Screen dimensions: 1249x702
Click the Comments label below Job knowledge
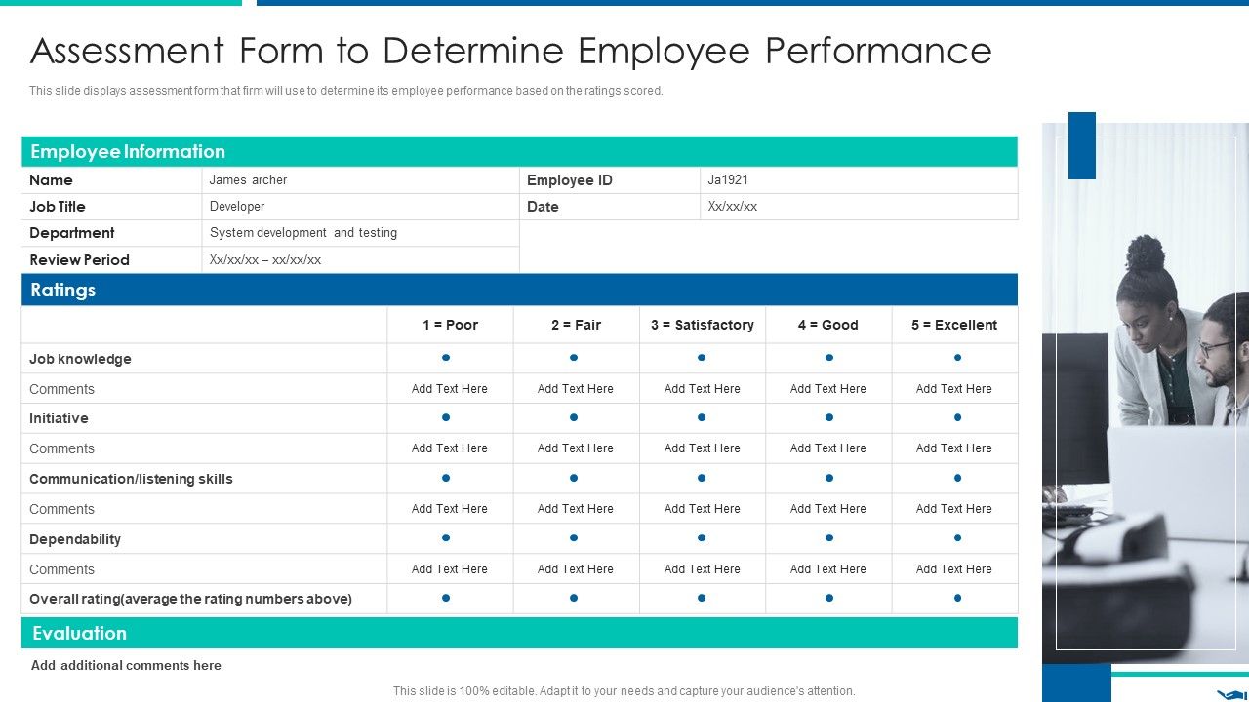(x=61, y=389)
